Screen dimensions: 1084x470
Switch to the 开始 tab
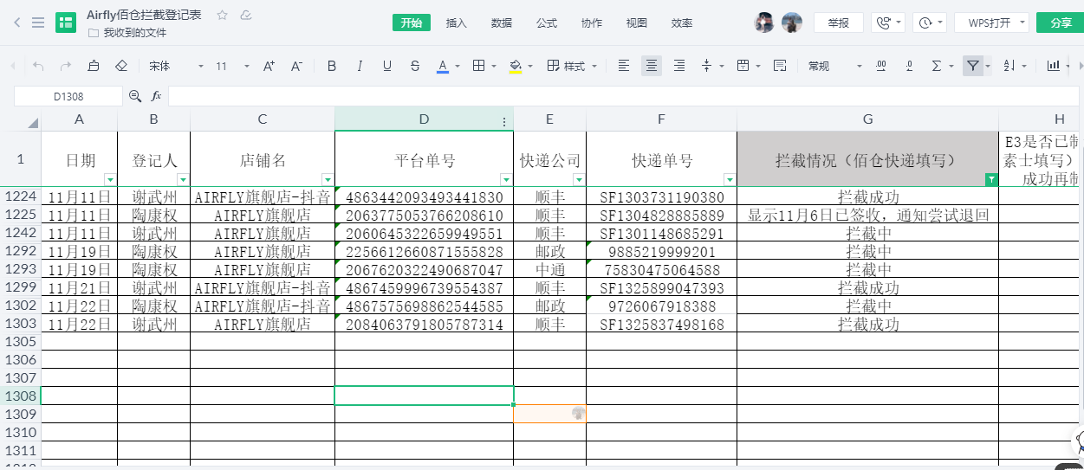tap(412, 23)
